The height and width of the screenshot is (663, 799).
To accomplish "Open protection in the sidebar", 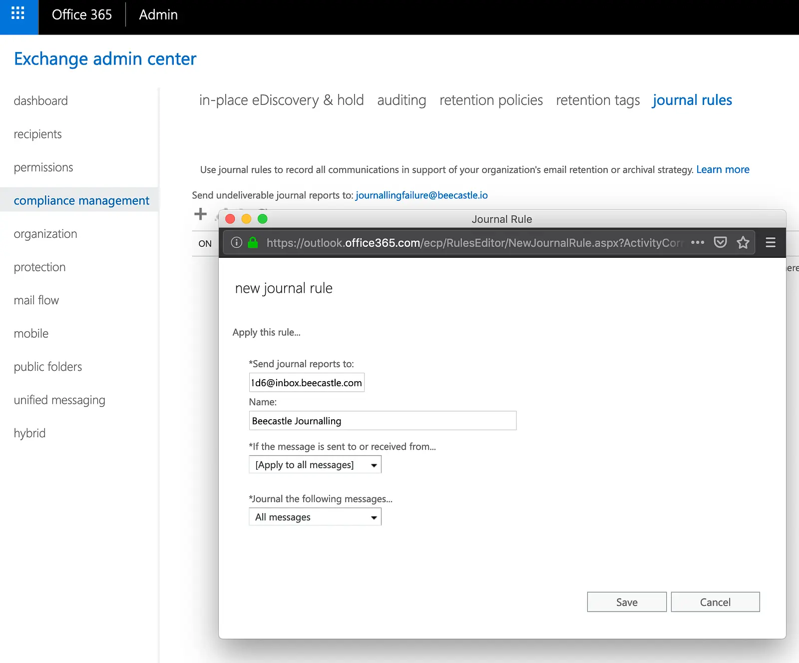I will tap(40, 267).
